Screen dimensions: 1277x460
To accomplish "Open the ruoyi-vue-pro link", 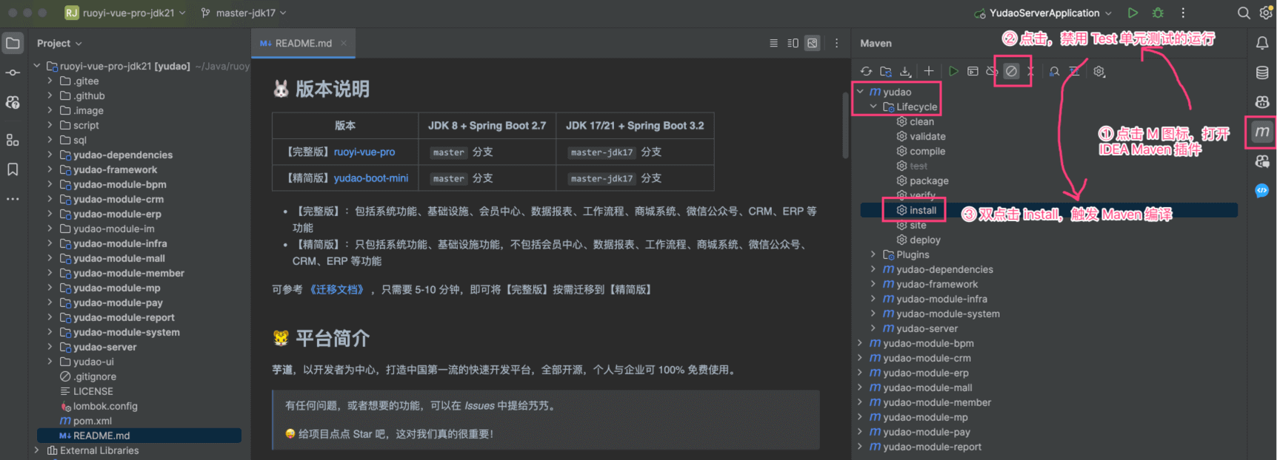I will click(x=364, y=152).
